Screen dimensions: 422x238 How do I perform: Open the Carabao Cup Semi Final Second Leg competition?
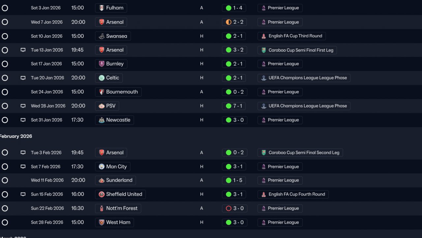point(300,153)
